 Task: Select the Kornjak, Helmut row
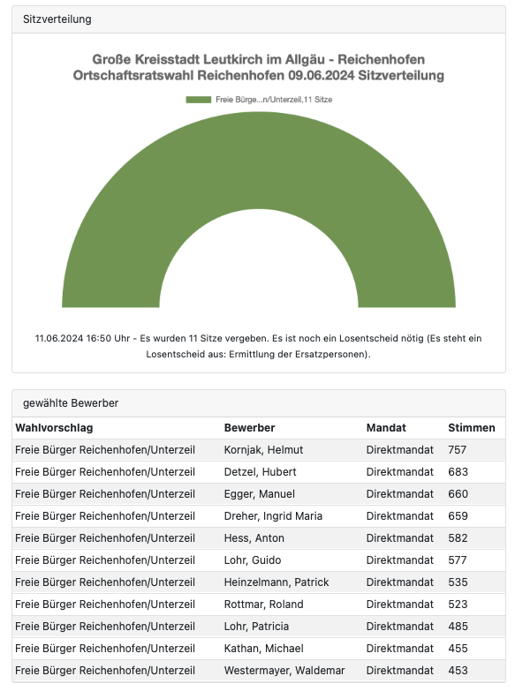coord(259,450)
